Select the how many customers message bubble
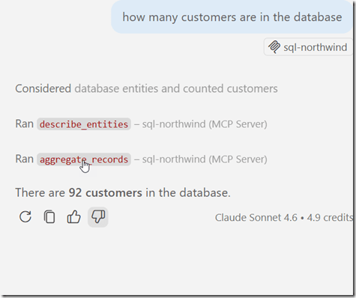Screen dimensions: 356x298 pyautogui.click(x=232, y=17)
